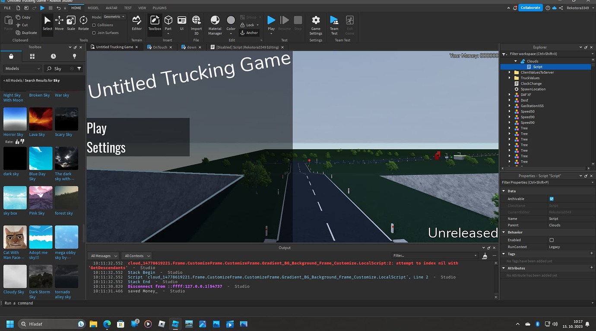This screenshot has width=596, height=331.
Task: Open the FILE menu
Action: click(x=7, y=8)
